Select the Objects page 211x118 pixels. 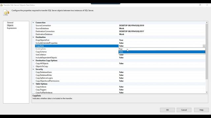coord(10,25)
